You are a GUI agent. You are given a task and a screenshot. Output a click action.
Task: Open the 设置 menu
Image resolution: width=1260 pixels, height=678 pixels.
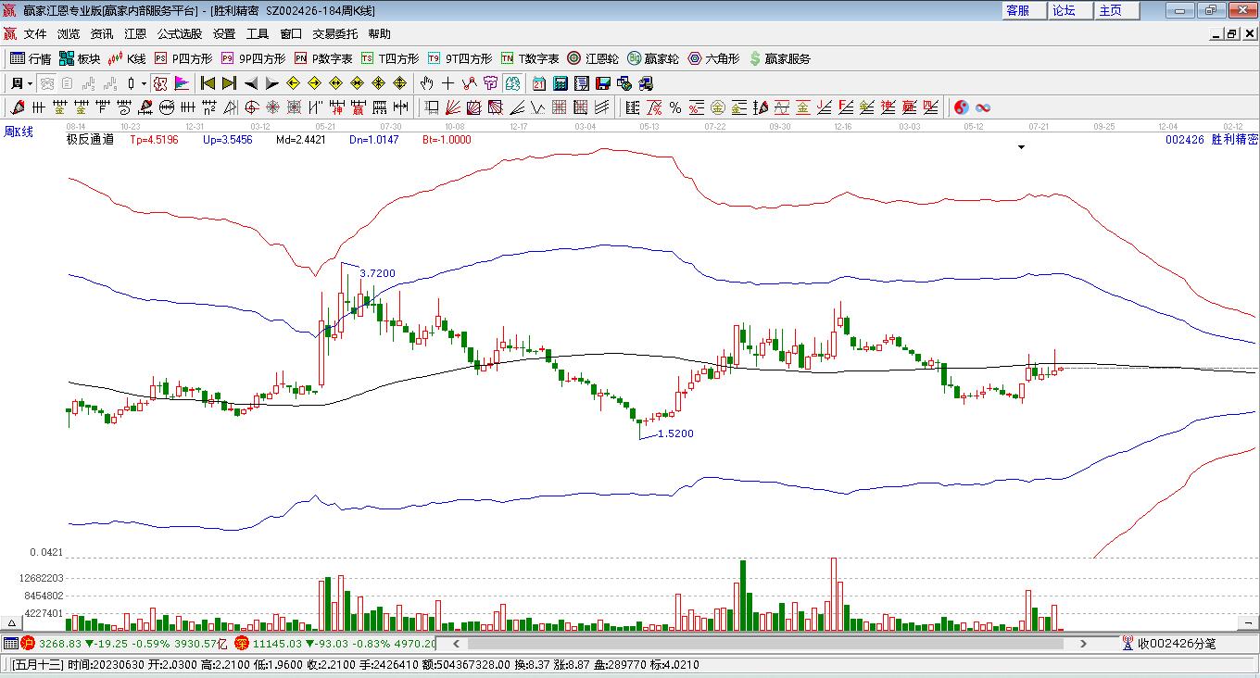pyautogui.click(x=224, y=34)
